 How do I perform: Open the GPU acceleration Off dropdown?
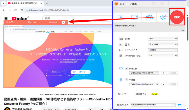coord(163,55)
